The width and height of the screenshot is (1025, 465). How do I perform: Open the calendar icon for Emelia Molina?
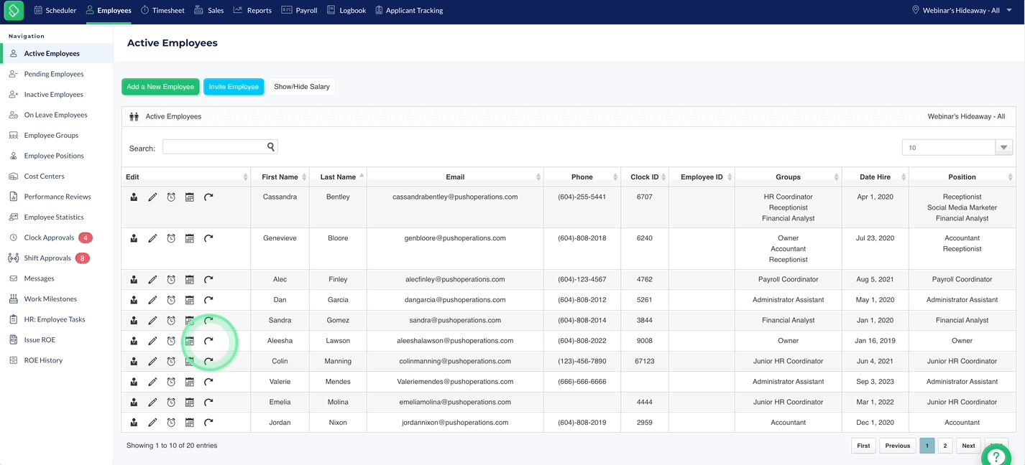190,403
